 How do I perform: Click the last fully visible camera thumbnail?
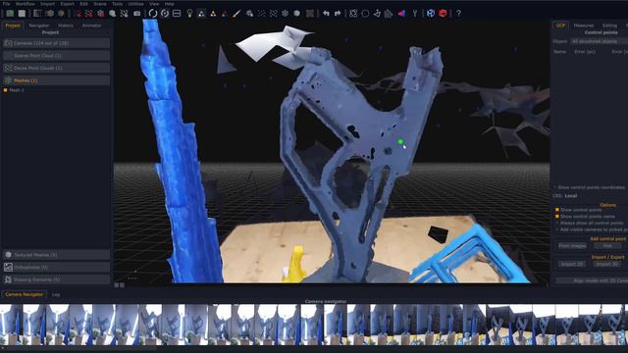pyautogui.click(x=612, y=325)
